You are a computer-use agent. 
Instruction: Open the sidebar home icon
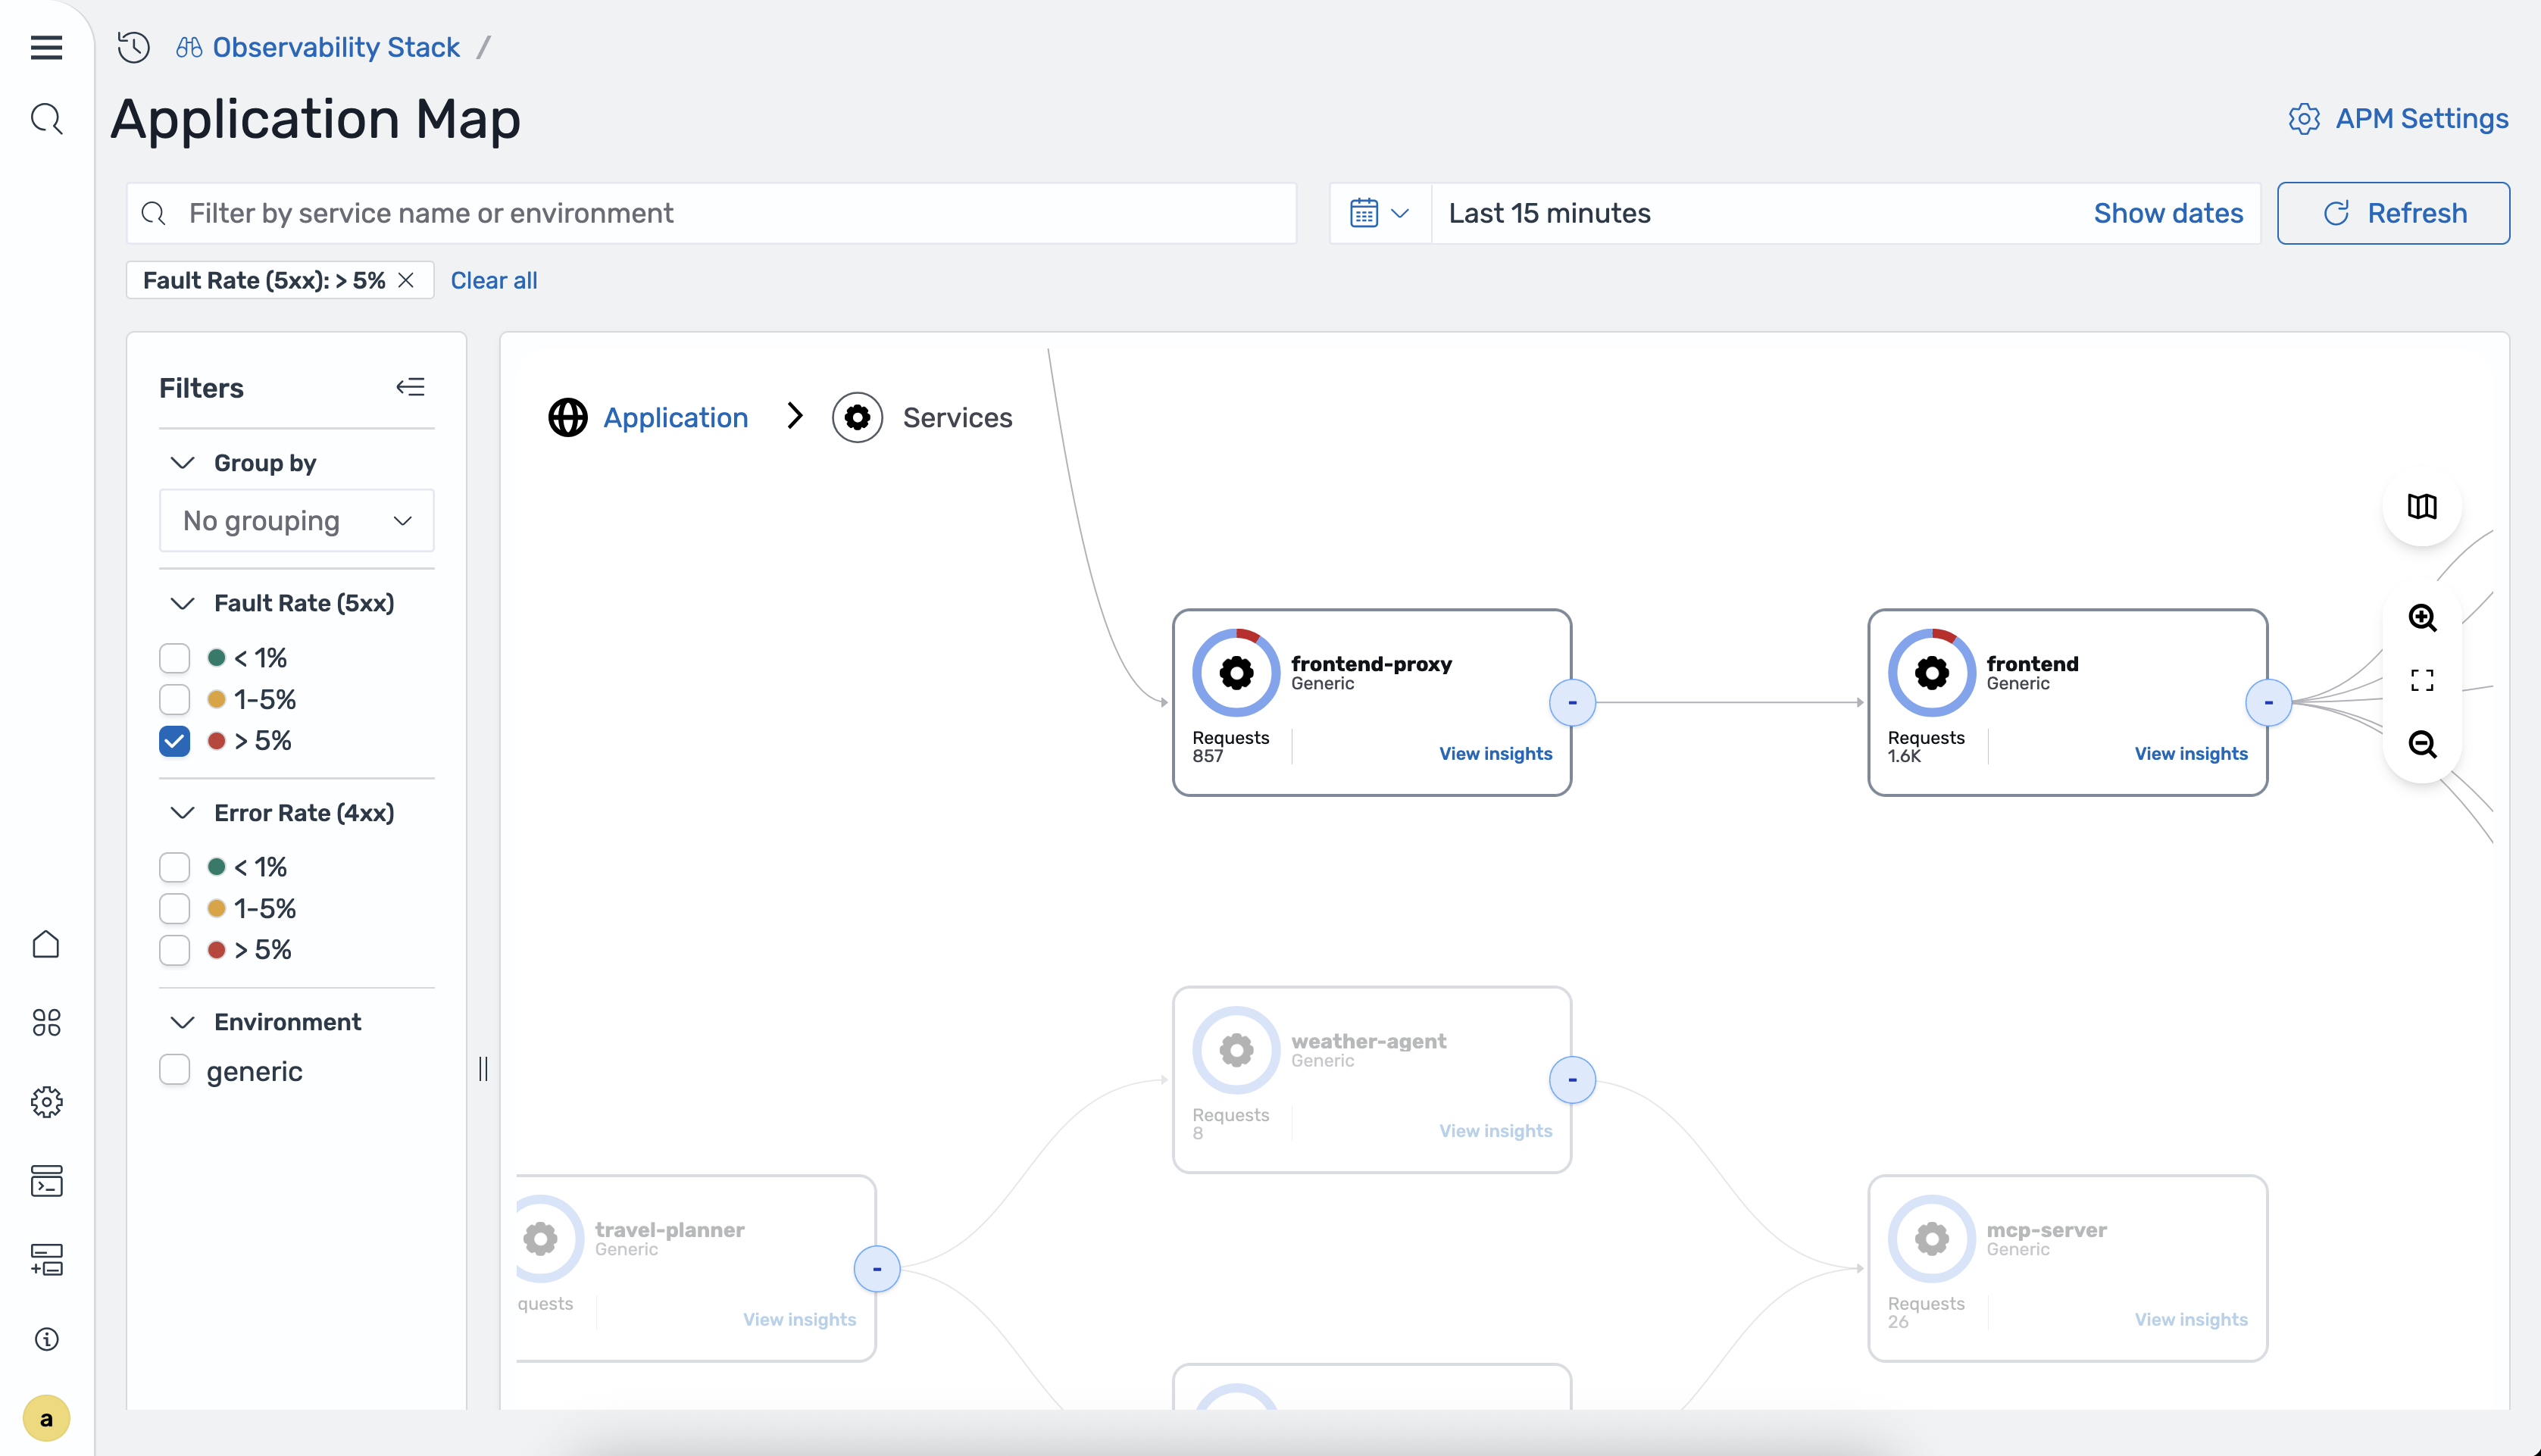pos(46,944)
